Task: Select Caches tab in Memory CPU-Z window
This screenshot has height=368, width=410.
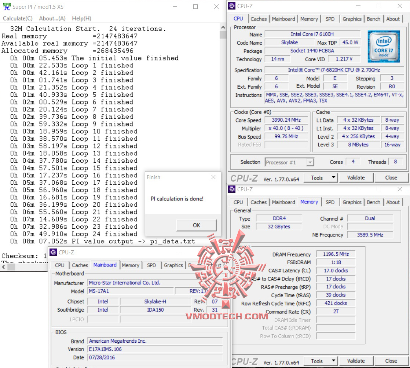Action: [258, 202]
